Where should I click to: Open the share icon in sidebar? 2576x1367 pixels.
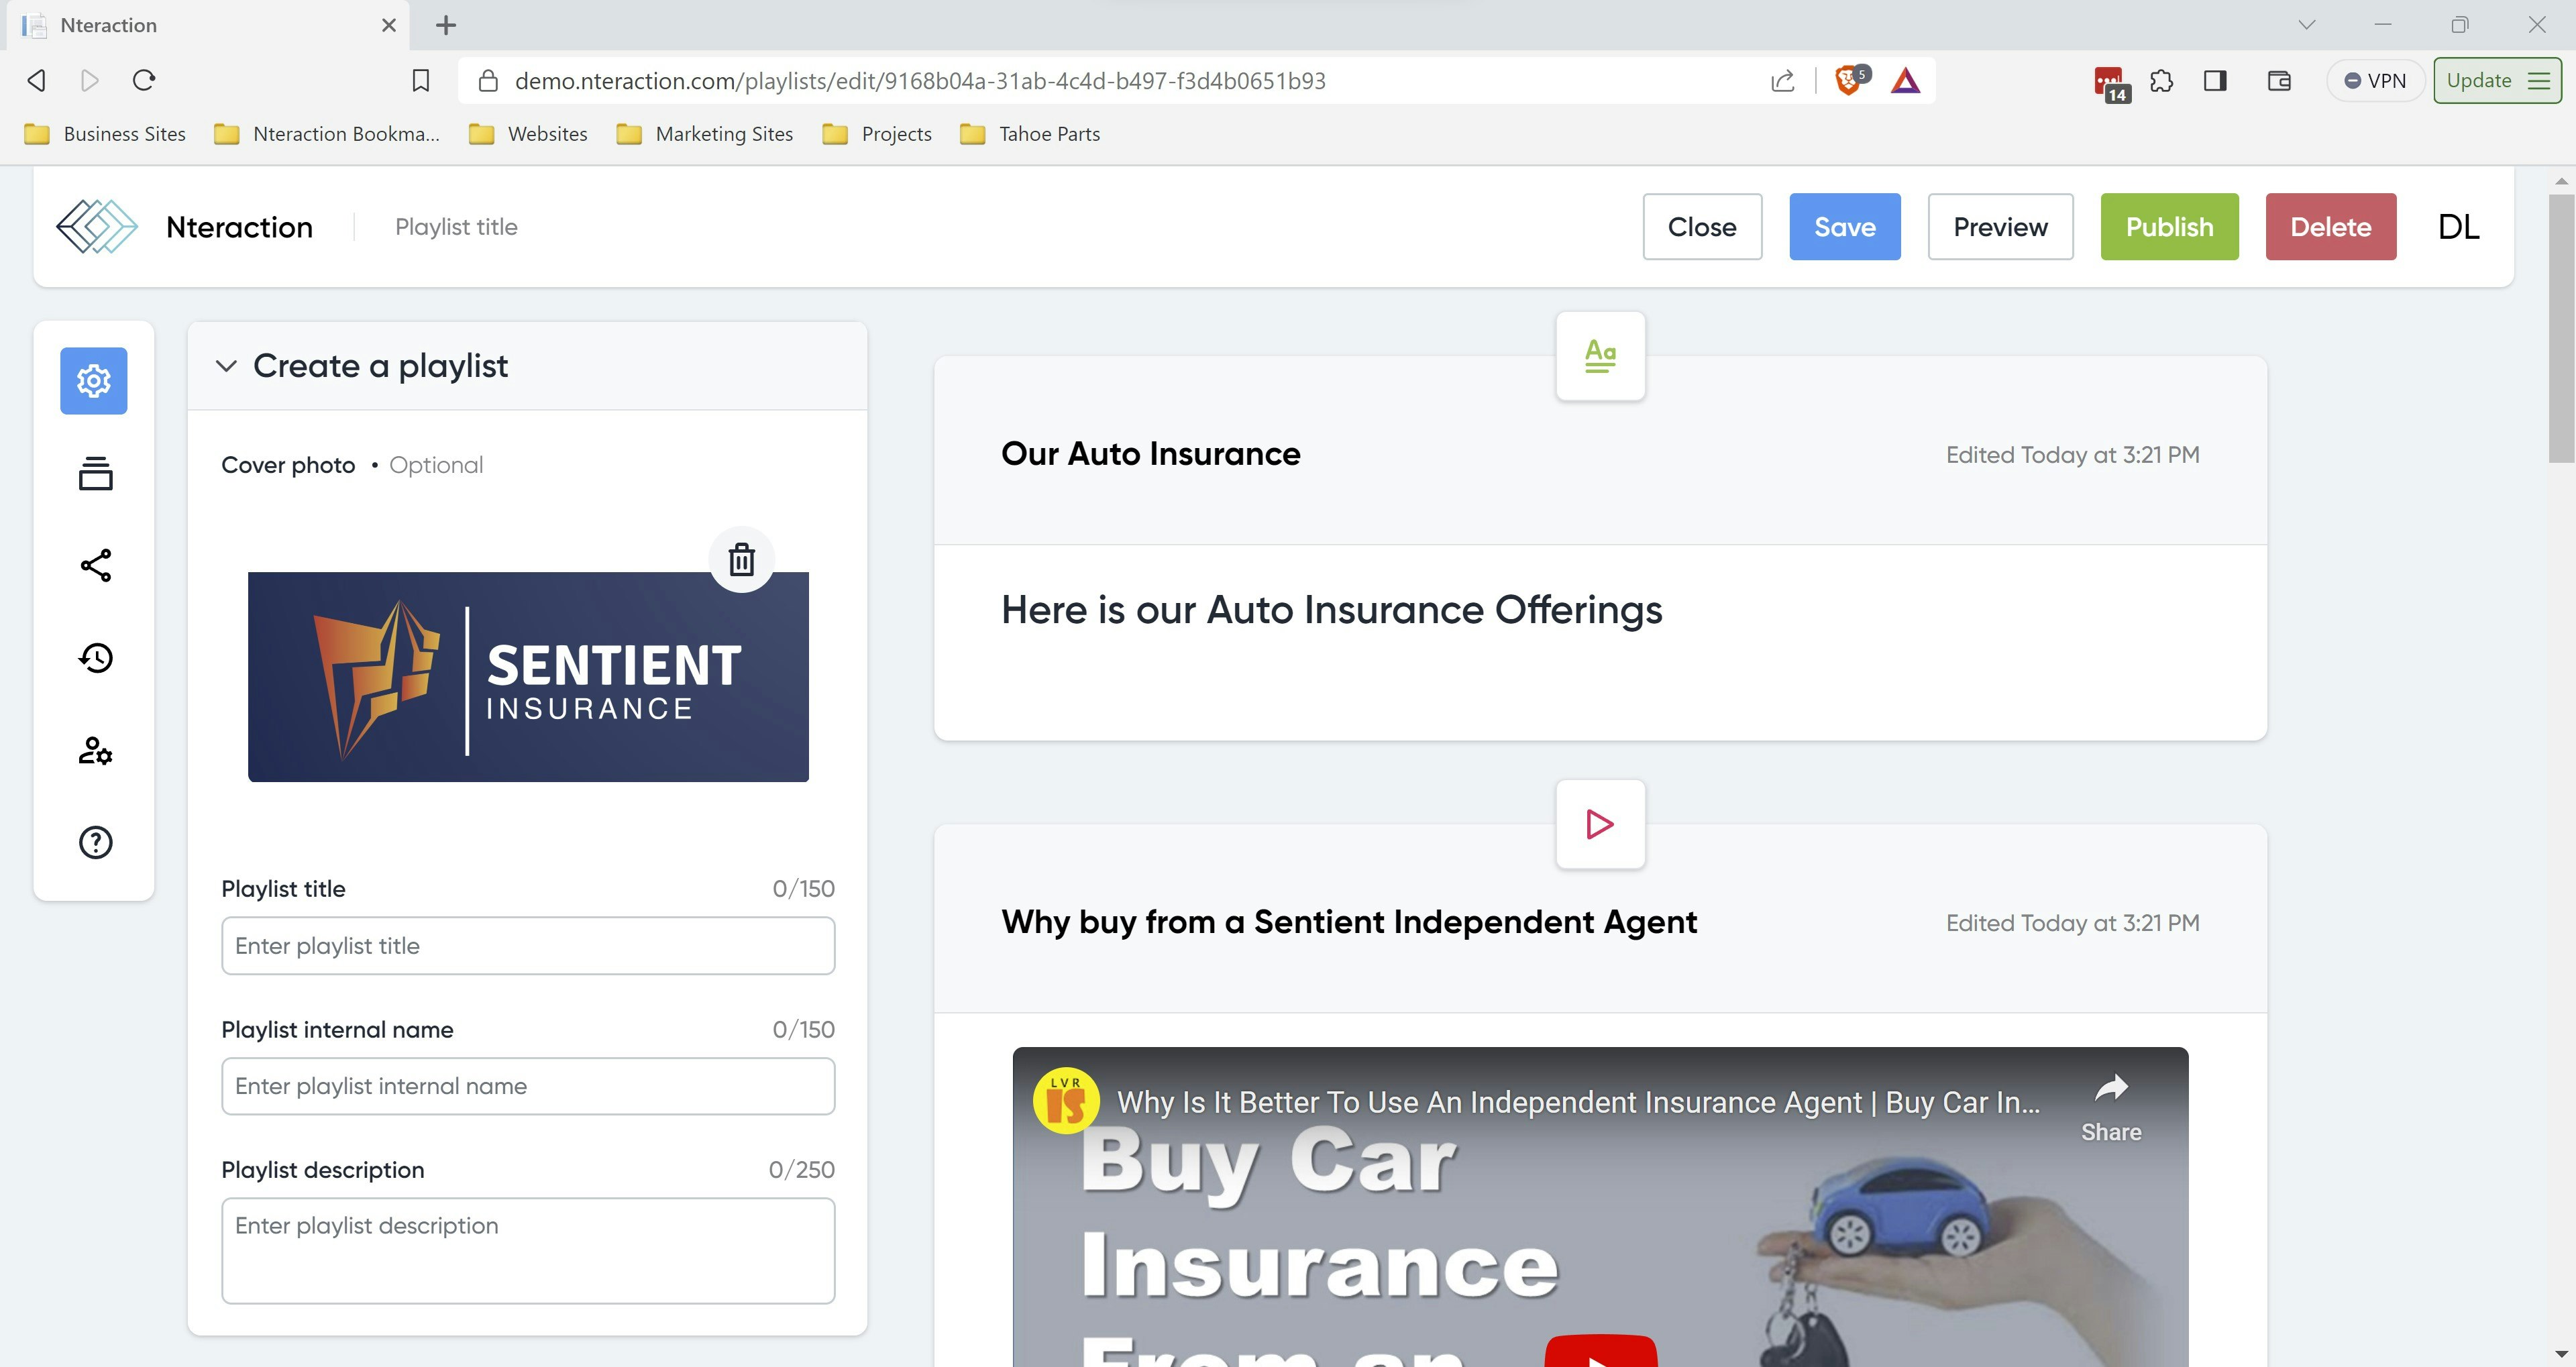95,565
